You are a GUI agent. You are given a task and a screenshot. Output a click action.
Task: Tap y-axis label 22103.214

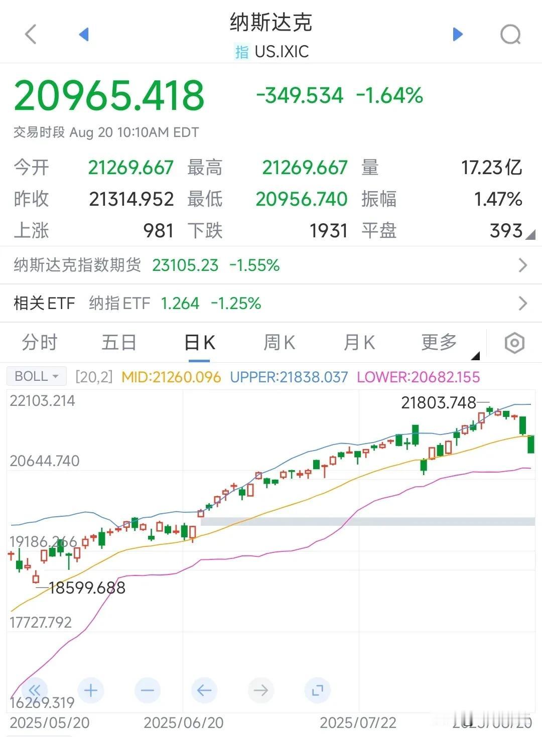[x=42, y=401]
